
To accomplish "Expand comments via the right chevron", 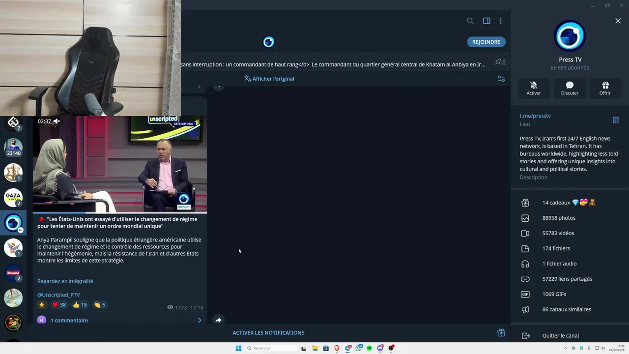I will click(x=199, y=320).
